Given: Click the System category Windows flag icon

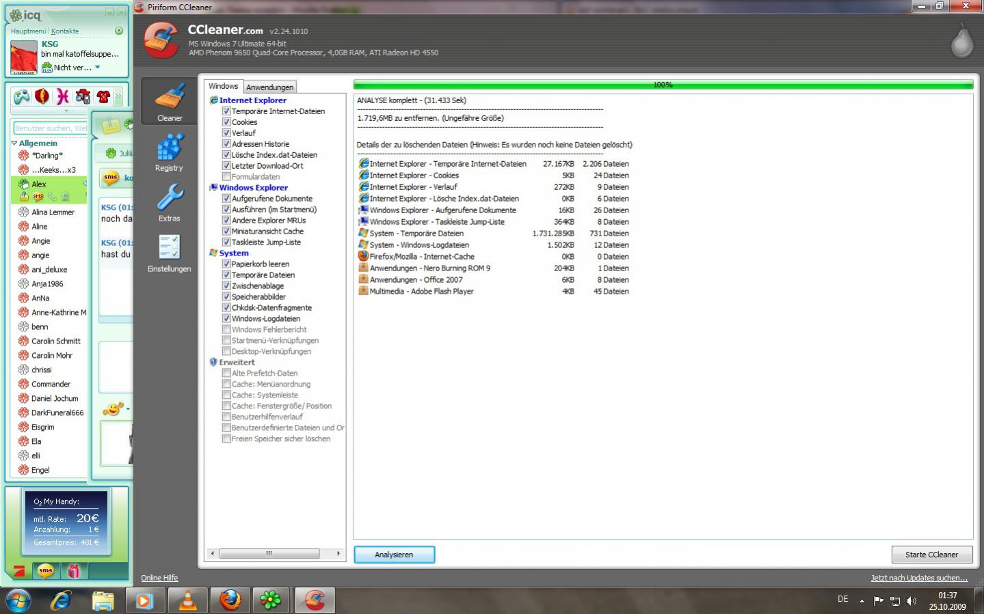Looking at the screenshot, I should coord(213,253).
